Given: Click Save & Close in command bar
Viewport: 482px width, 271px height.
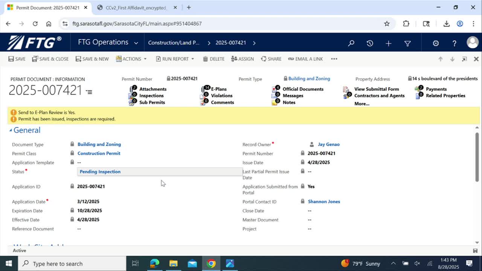Looking at the screenshot, I should click(50, 59).
